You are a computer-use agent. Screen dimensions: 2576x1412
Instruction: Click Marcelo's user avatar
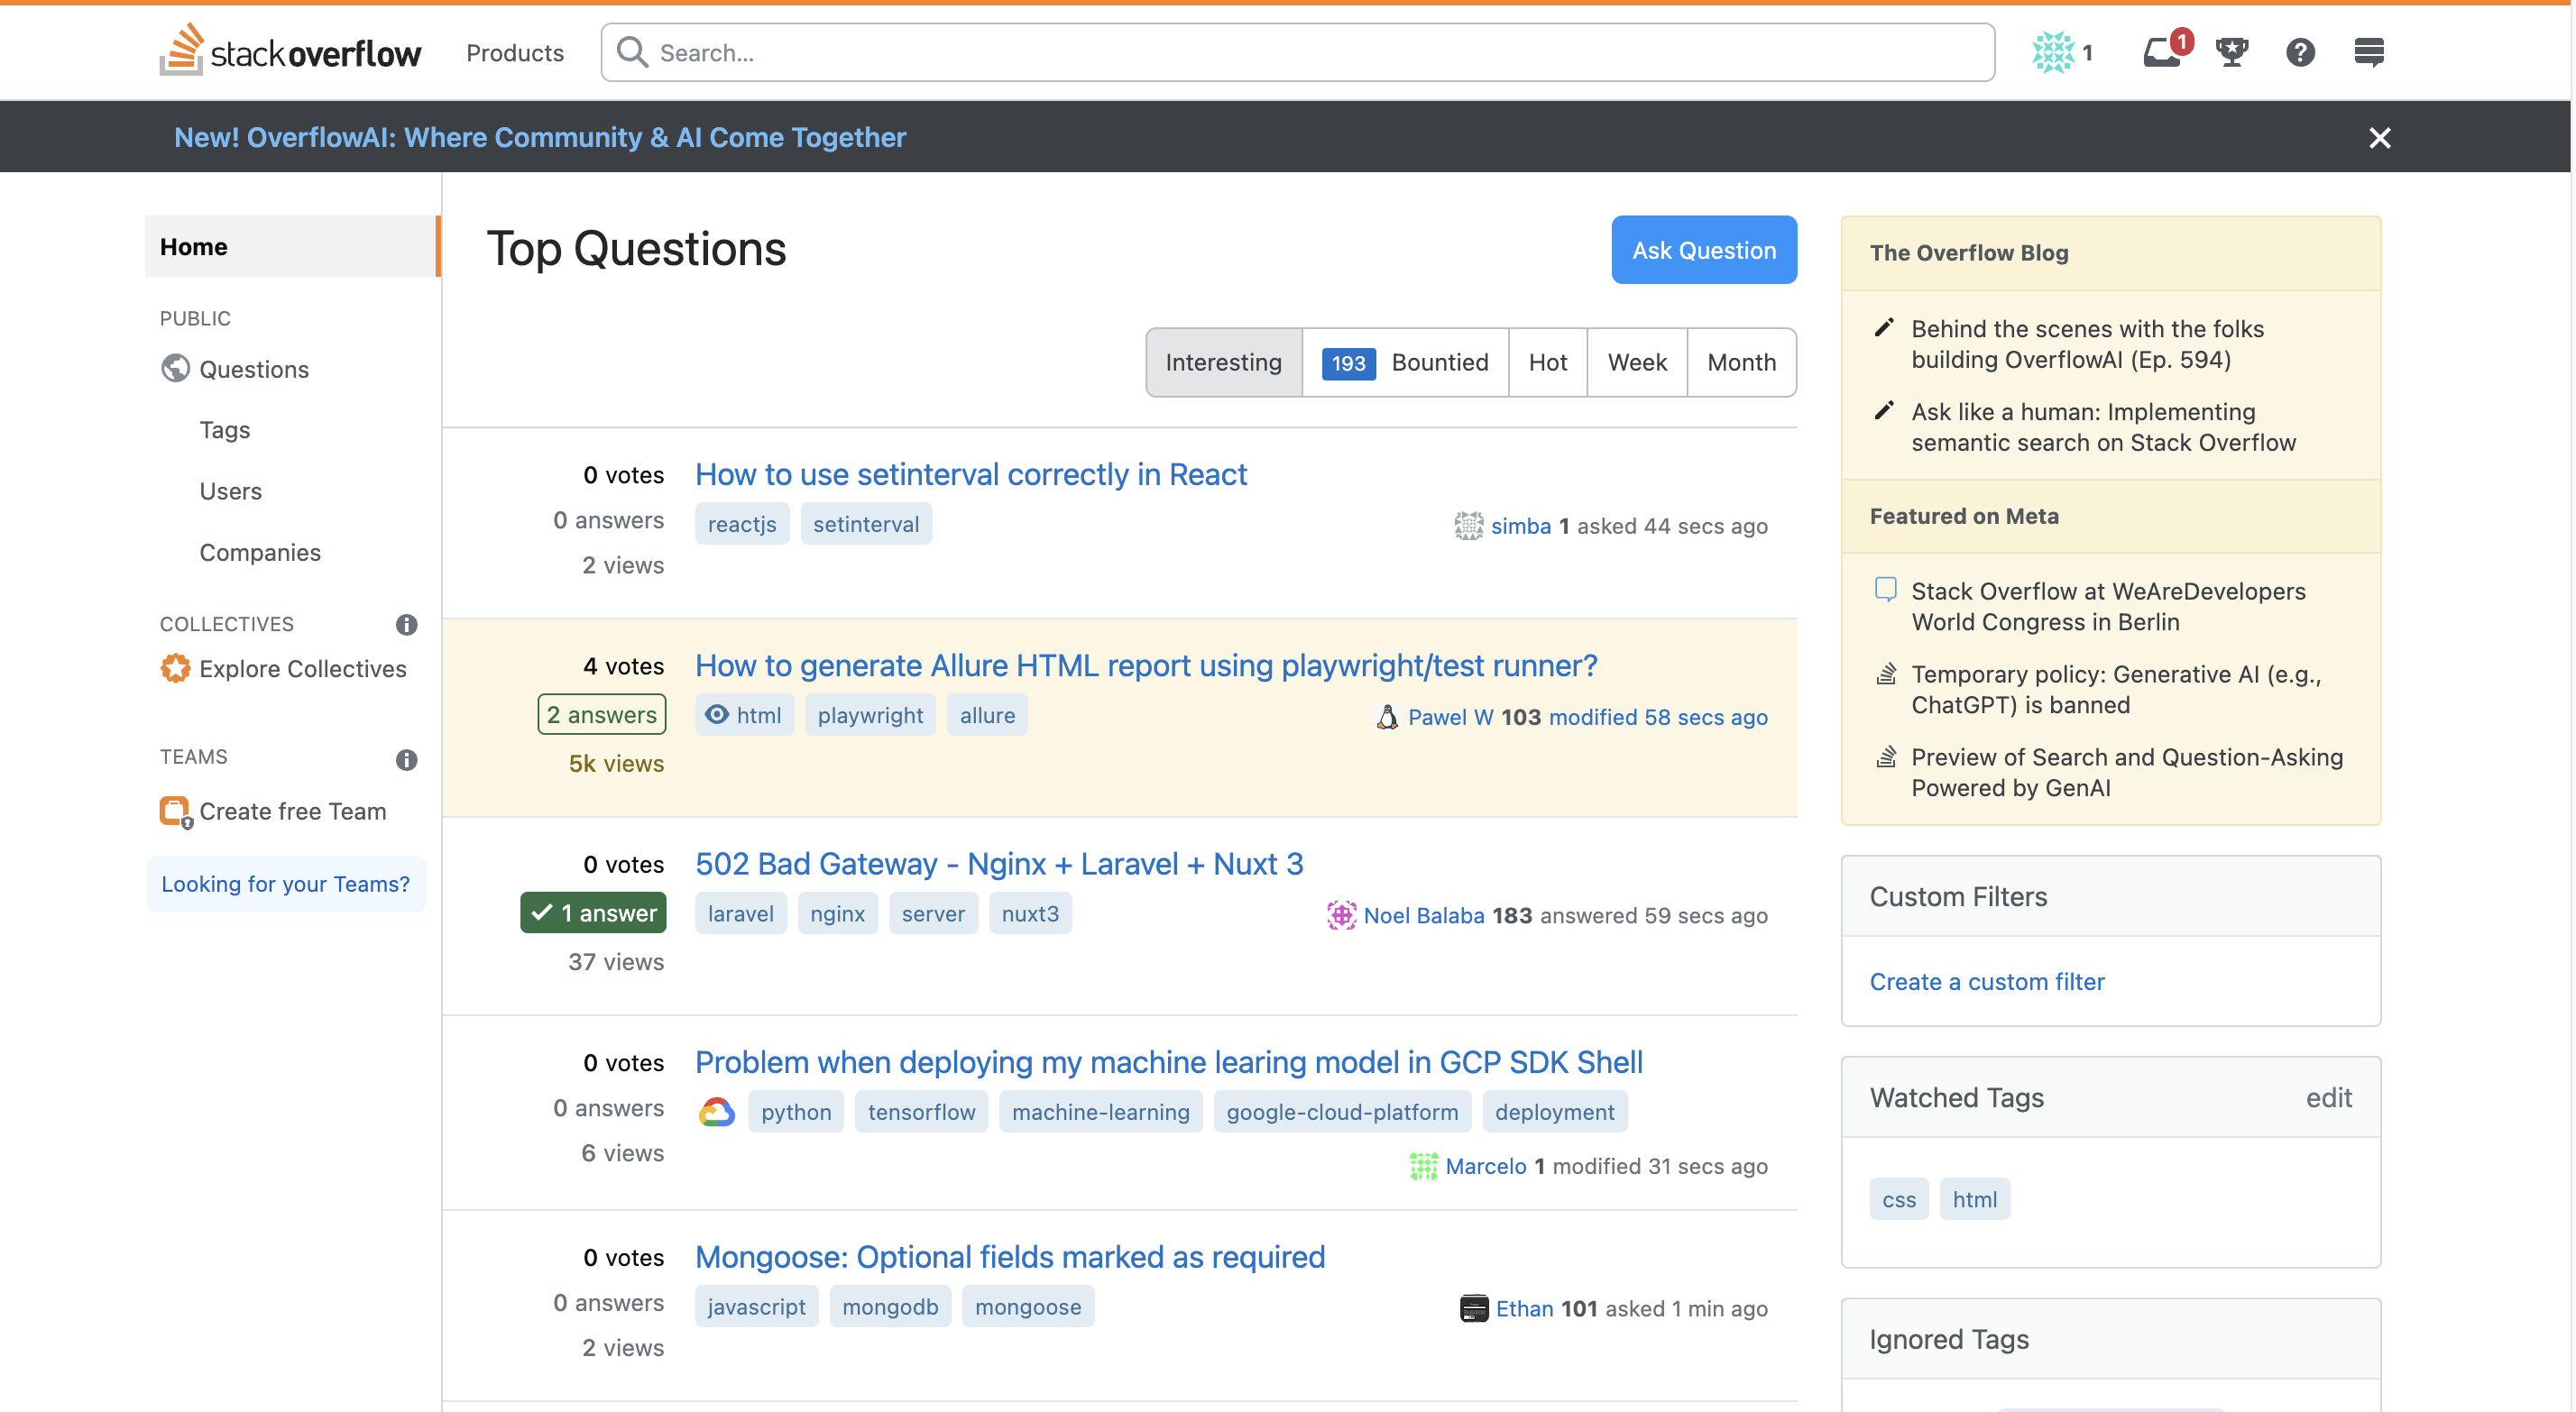click(1423, 1166)
